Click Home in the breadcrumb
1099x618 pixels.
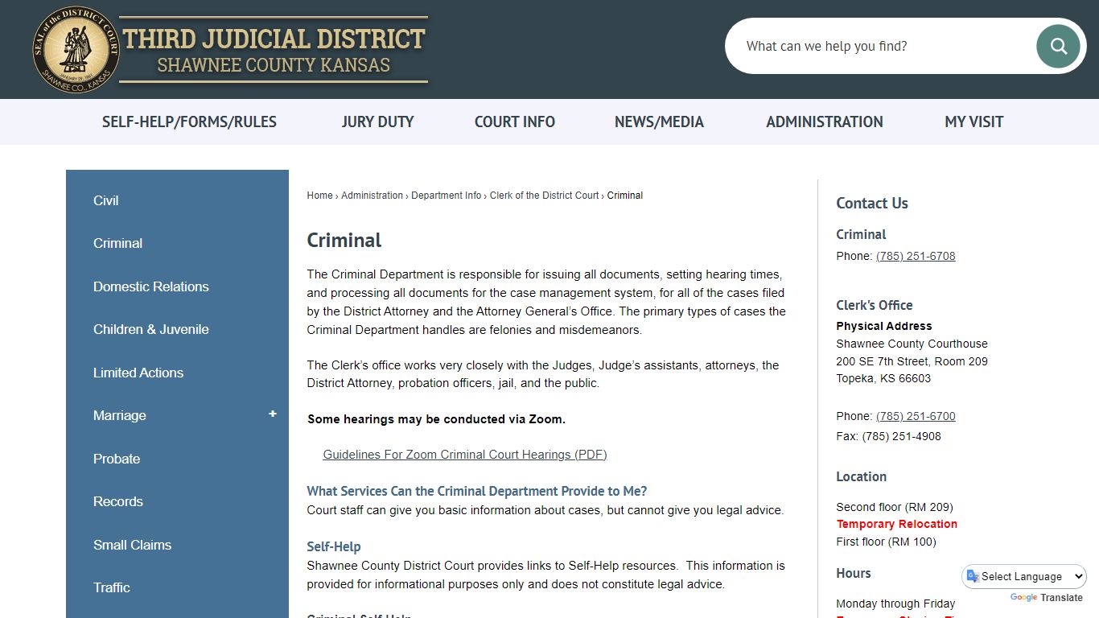319,196
